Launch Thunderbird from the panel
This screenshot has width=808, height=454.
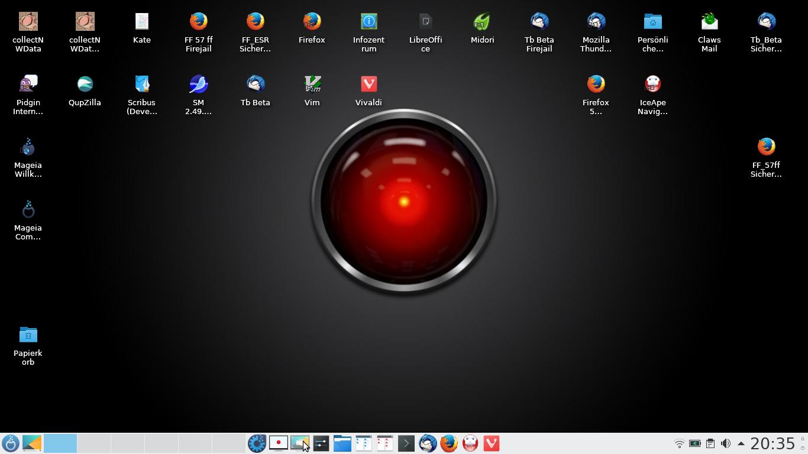pos(427,443)
